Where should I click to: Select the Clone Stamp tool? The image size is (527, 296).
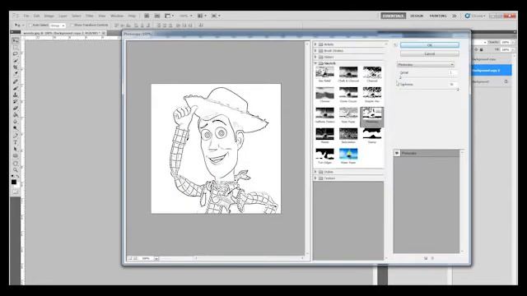click(15, 95)
